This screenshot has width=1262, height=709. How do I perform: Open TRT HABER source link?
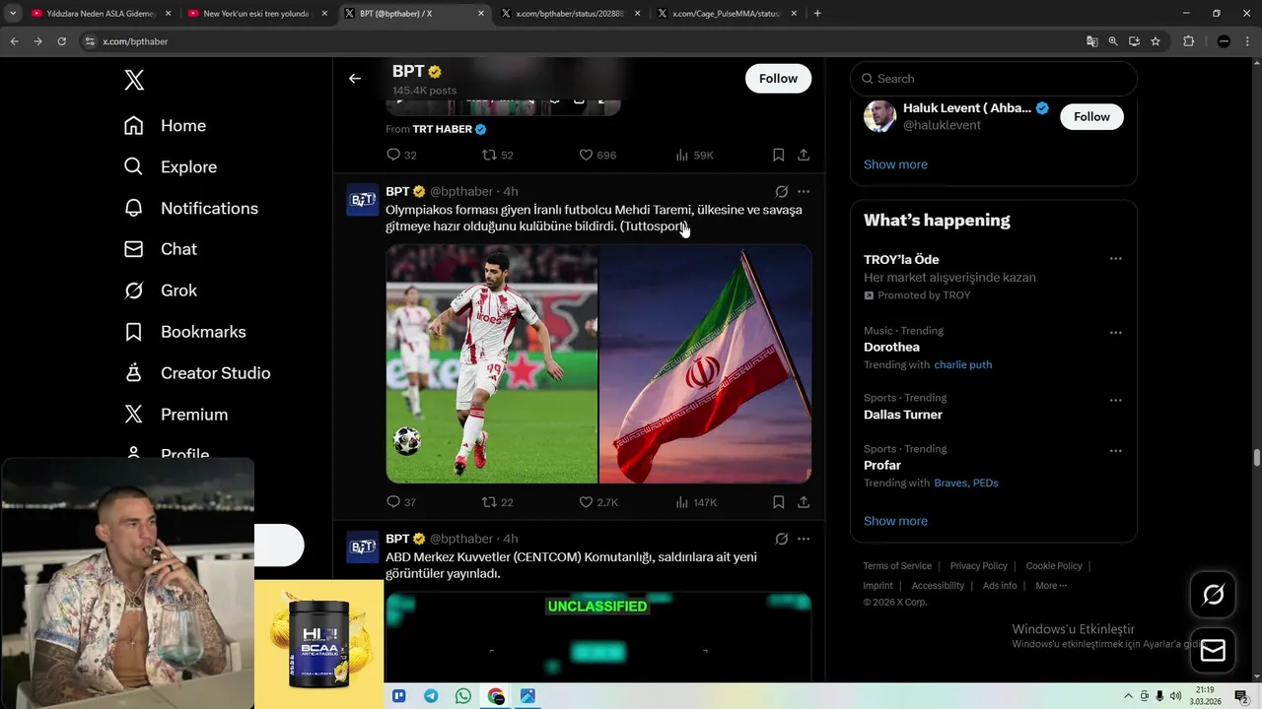tap(449, 129)
